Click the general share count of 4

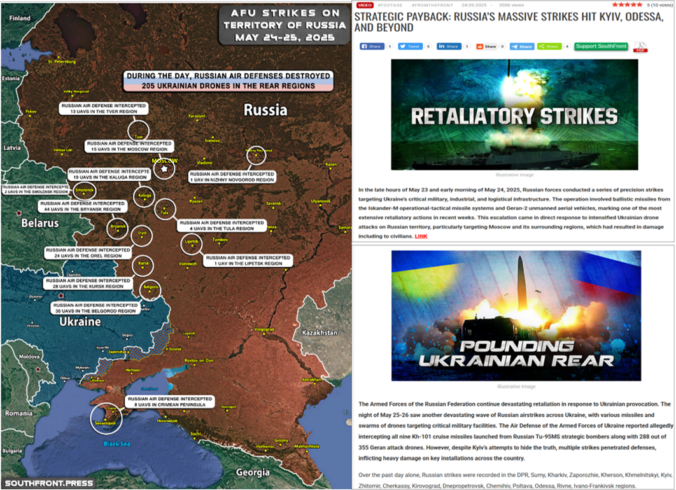coord(567,46)
